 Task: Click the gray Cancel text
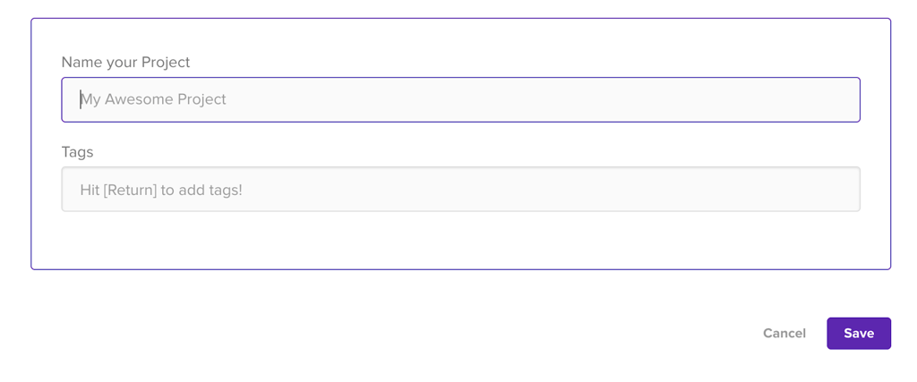[784, 334]
